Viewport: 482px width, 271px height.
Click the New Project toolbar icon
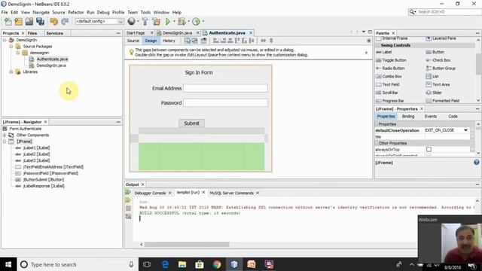18,22
